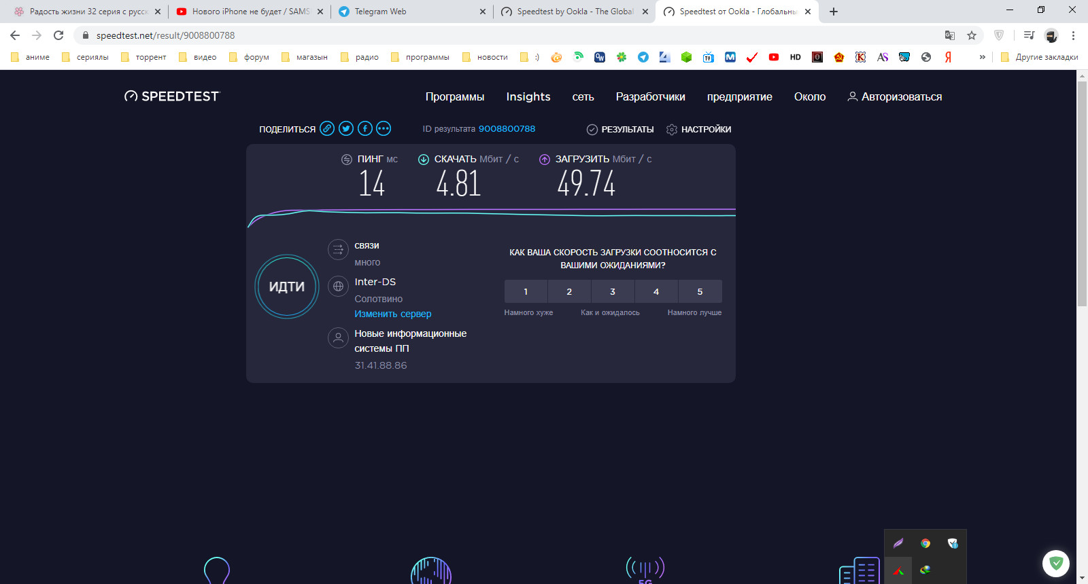The height and width of the screenshot is (584, 1088).
Task: Open the новости bookmarks folder
Action: (x=486, y=57)
